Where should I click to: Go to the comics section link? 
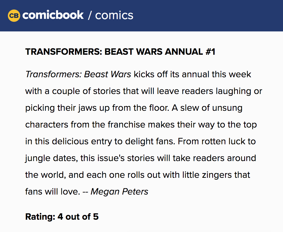click(114, 15)
